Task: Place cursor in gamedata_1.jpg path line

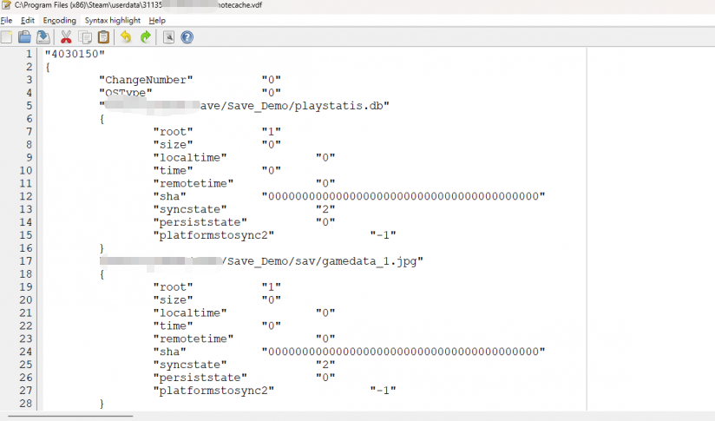Action: coord(261,261)
